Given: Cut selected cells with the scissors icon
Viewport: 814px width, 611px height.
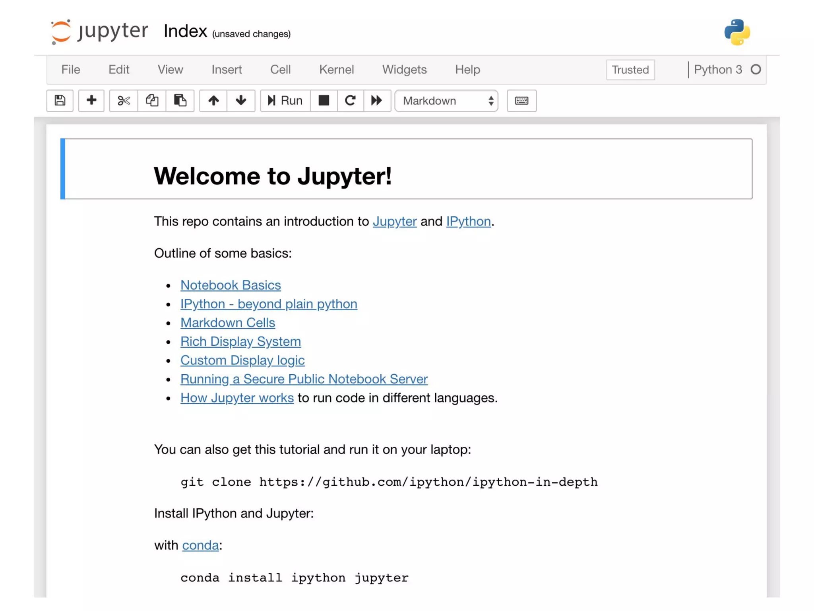Looking at the screenshot, I should (x=124, y=101).
